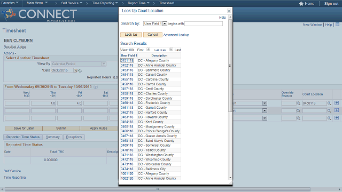Click the Date input field

pos(62,70)
